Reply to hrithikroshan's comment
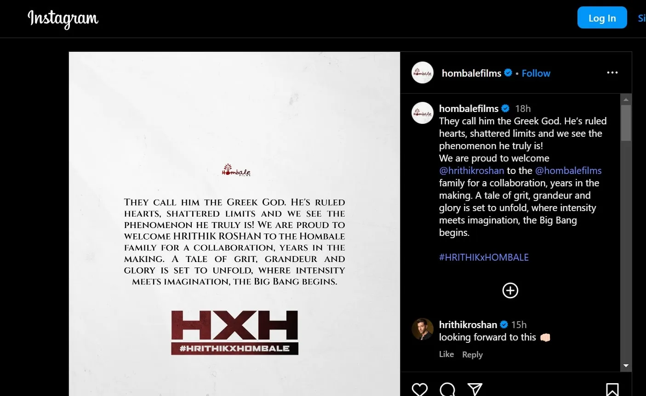646x396 pixels. (472, 354)
